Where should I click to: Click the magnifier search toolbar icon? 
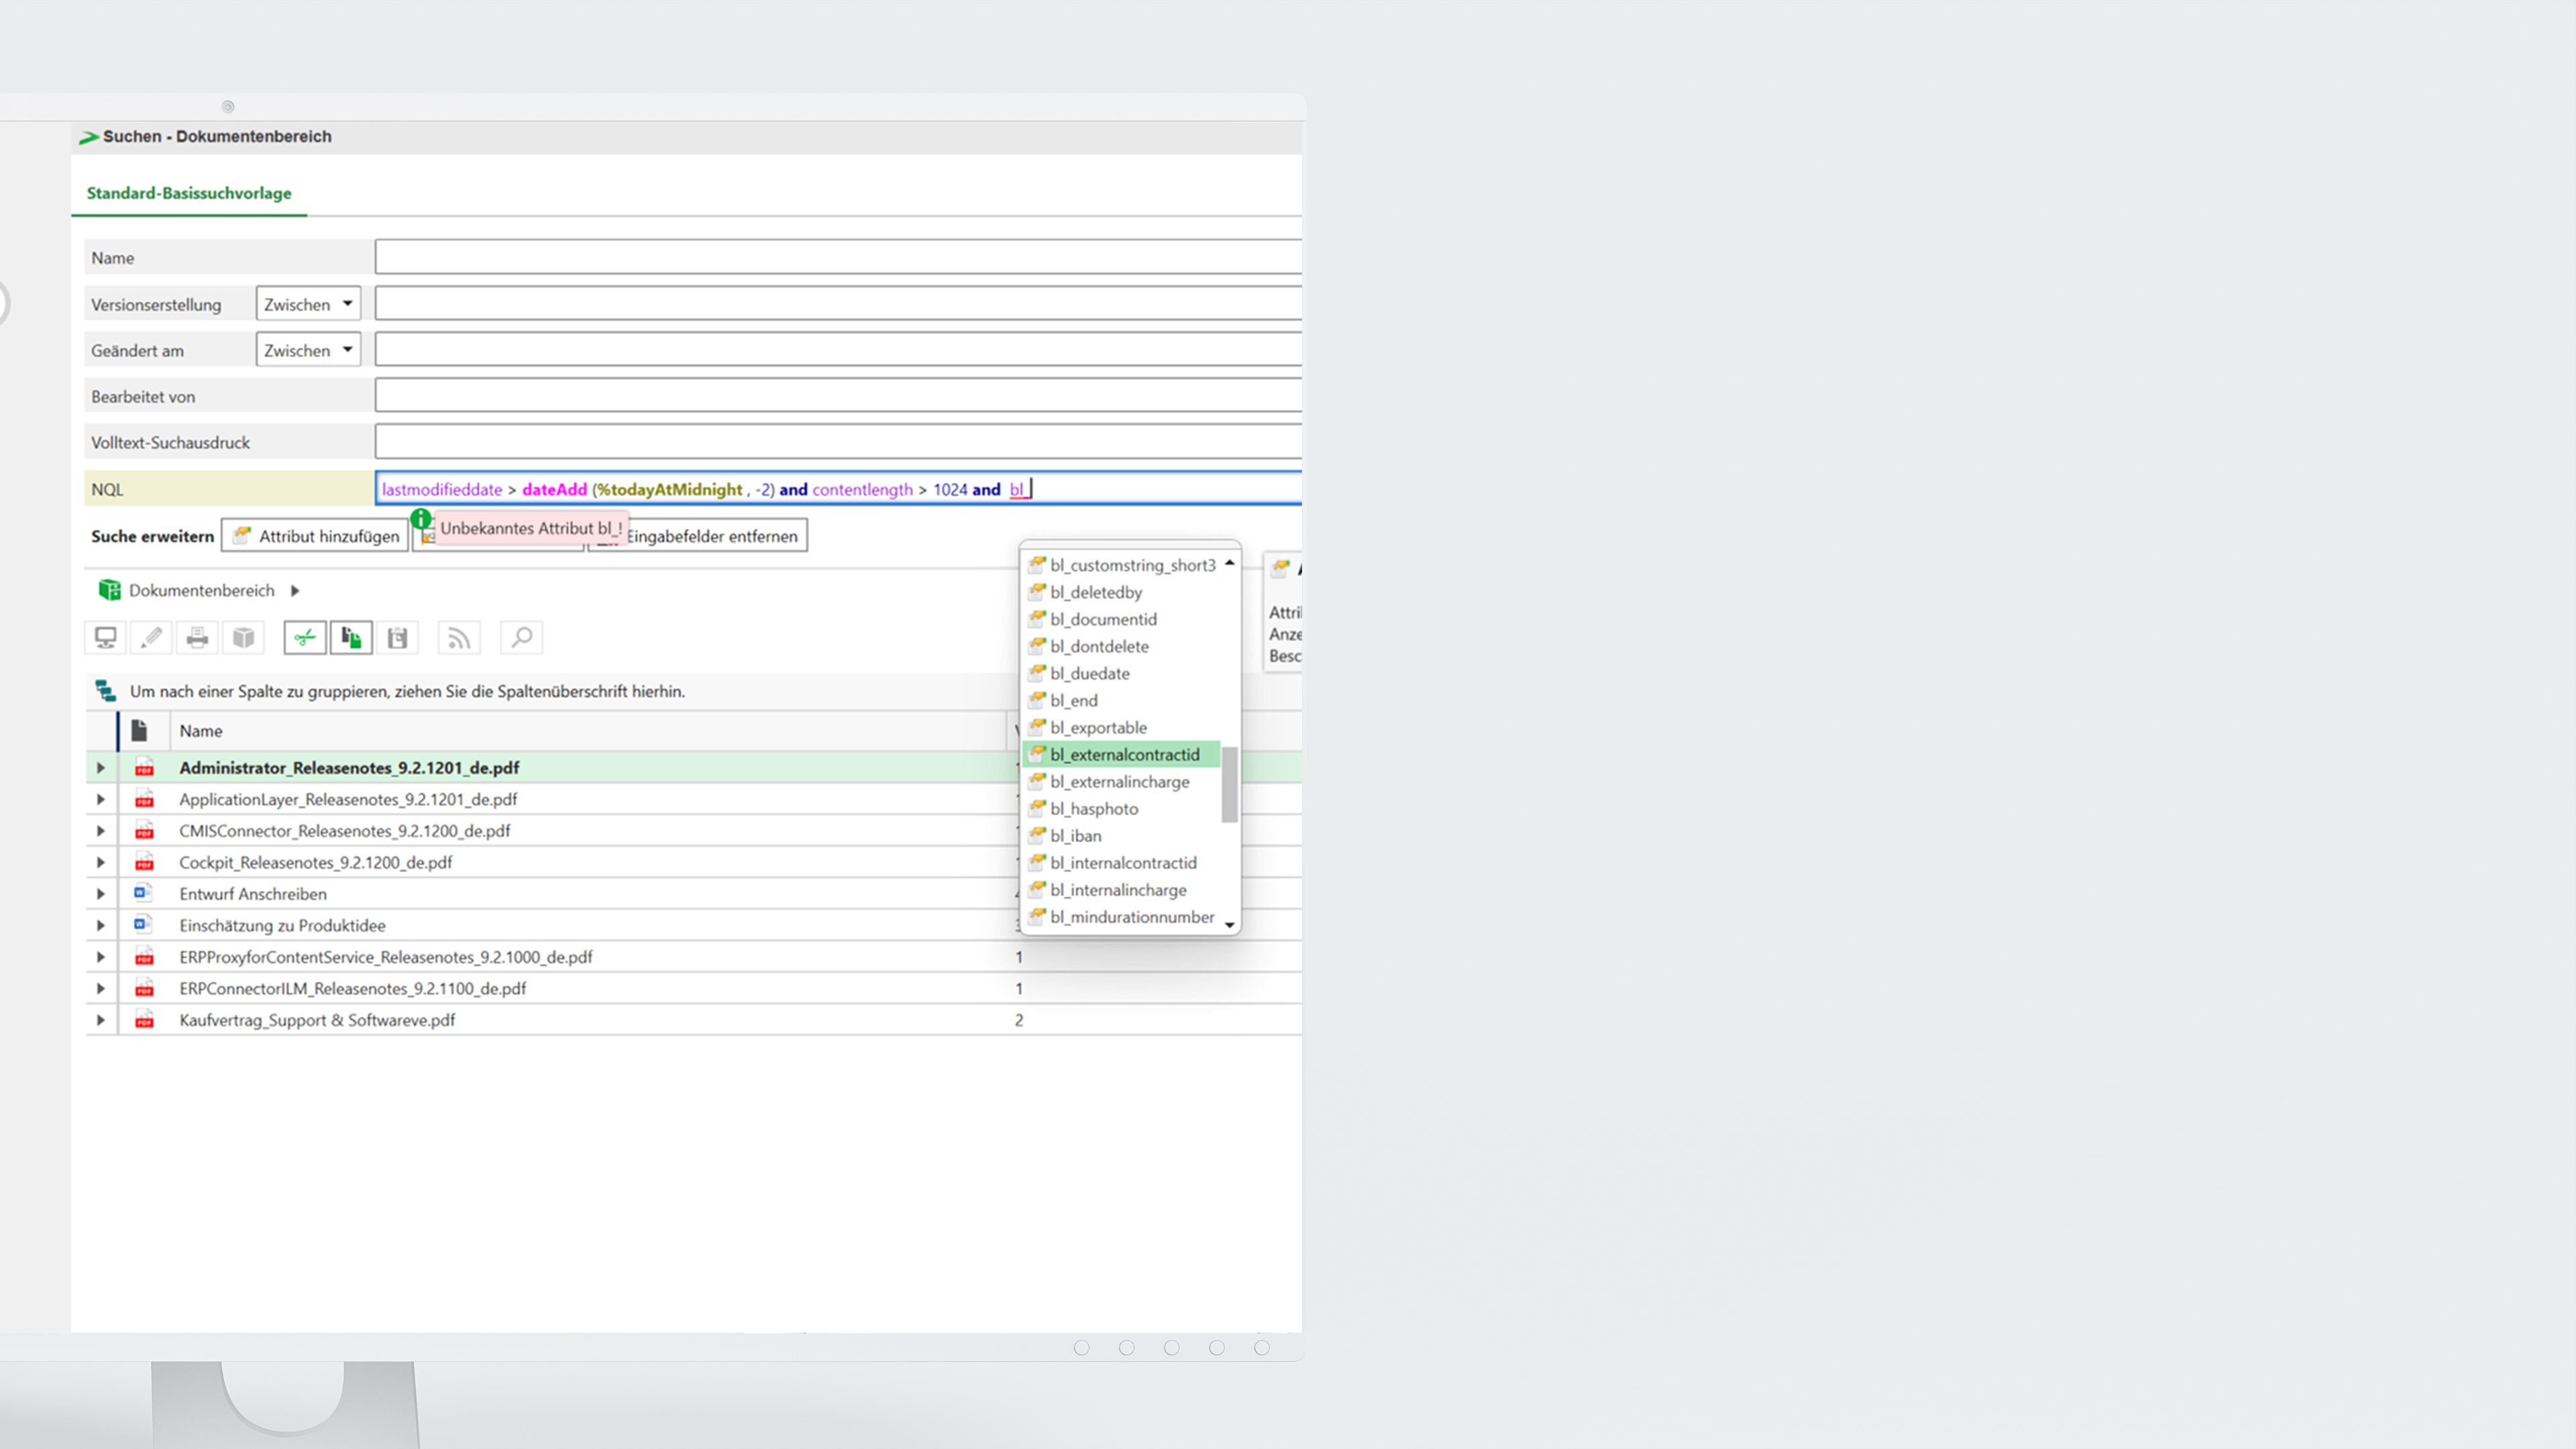click(x=521, y=637)
